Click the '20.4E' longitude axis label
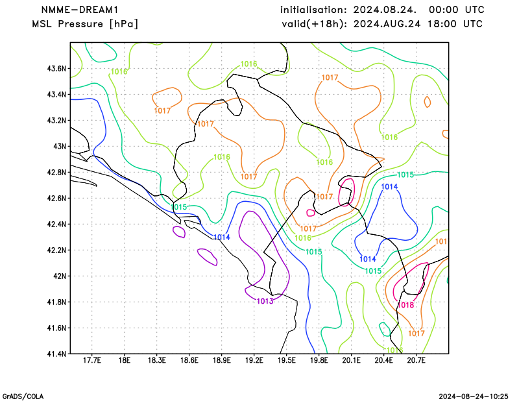 click(x=383, y=360)
